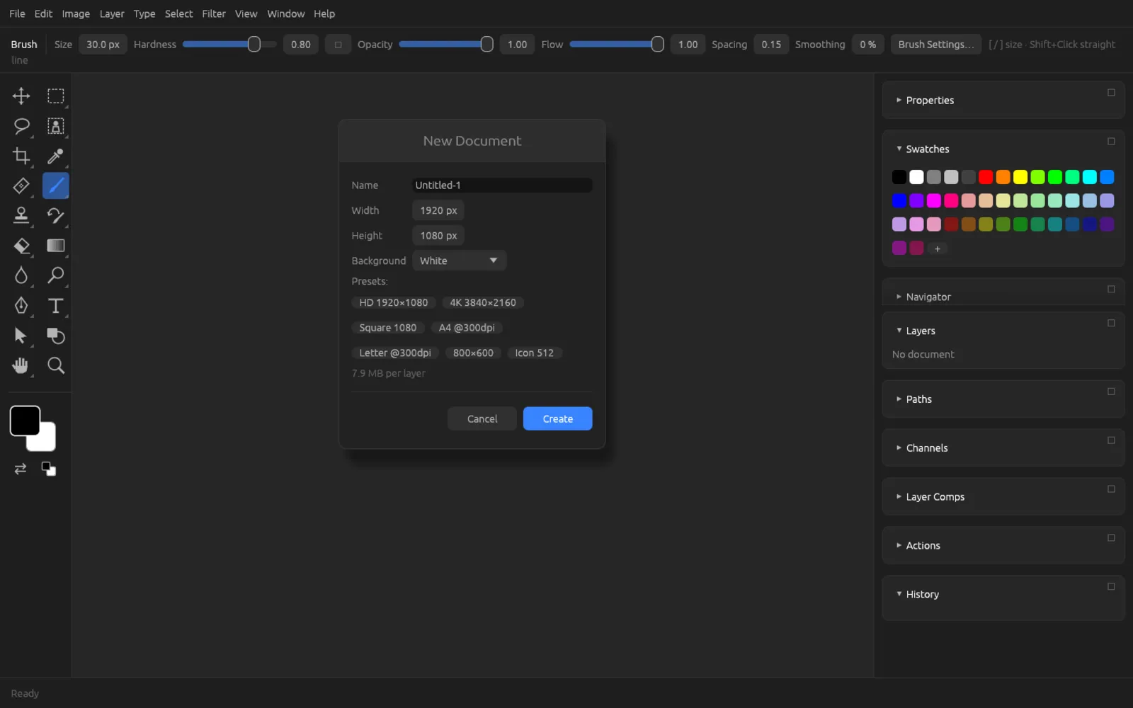The image size is (1133, 708).
Task: Open the Background color dropdown
Action: pyautogui.click(x=459, y=261)
